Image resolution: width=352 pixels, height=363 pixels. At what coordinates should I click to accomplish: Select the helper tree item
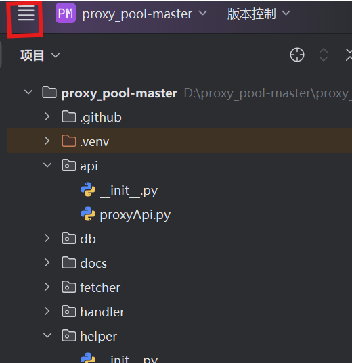click(x=99, y=337)
